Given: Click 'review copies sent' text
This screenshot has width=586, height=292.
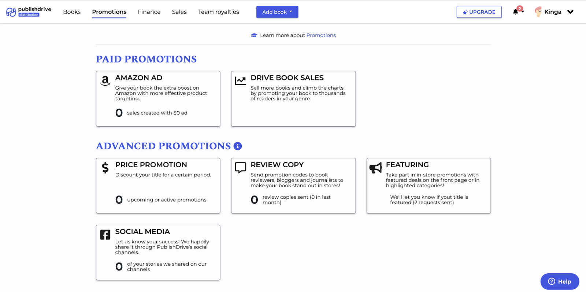Looking at the screenshot, I should [297, 200].
